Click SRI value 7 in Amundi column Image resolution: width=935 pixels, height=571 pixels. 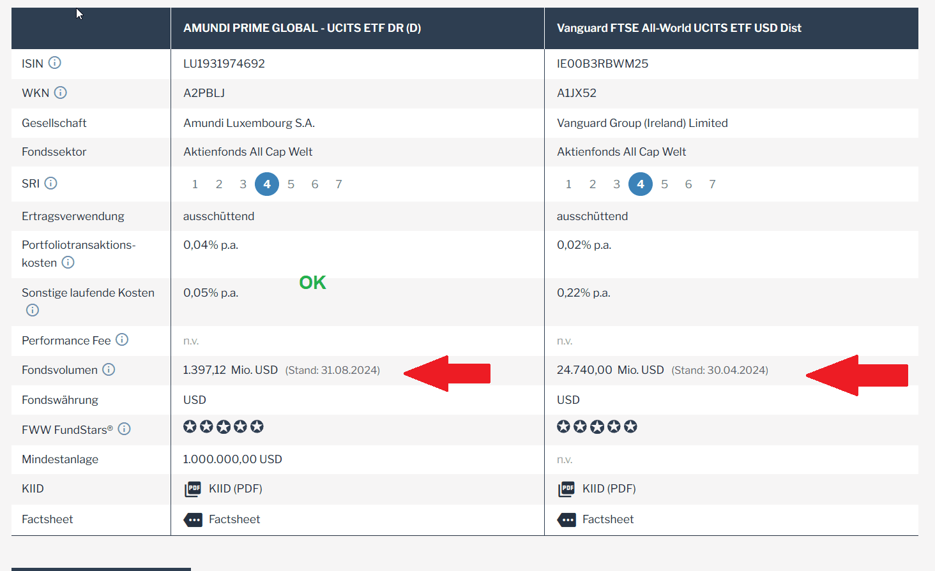338,184
